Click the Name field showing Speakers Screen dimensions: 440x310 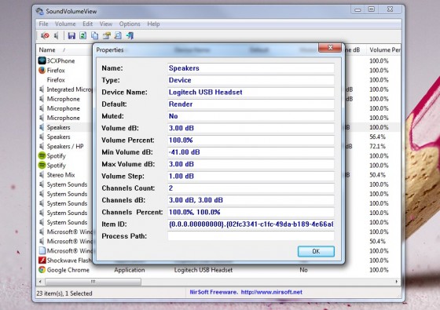pyautogui.click(x=251, y=68)
